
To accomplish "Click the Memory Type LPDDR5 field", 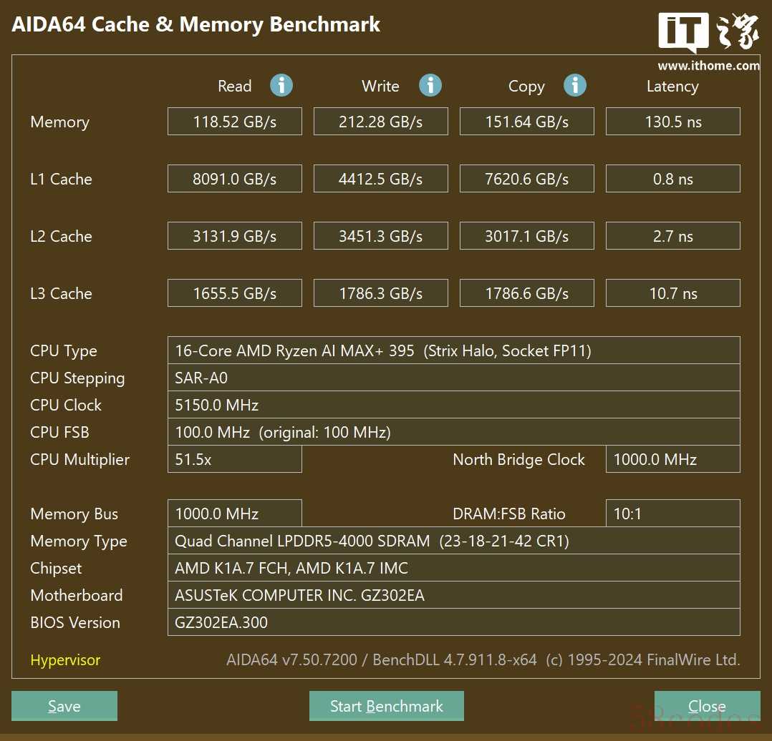I will point(453,541).
